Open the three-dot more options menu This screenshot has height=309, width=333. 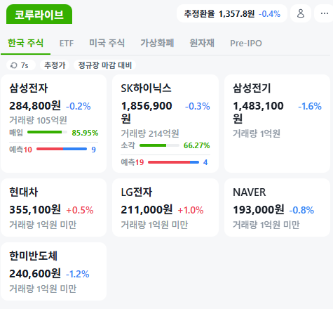point(324,13)
